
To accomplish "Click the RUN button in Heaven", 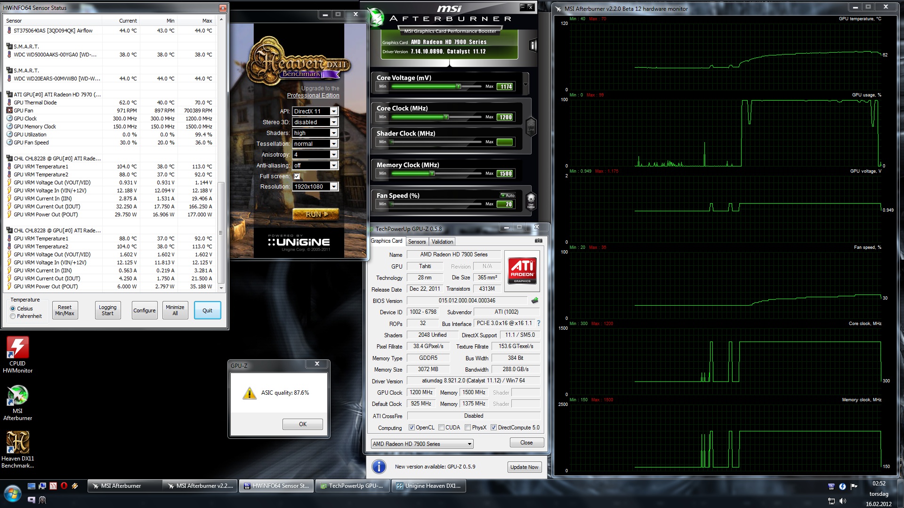I will tap(315, 214).
